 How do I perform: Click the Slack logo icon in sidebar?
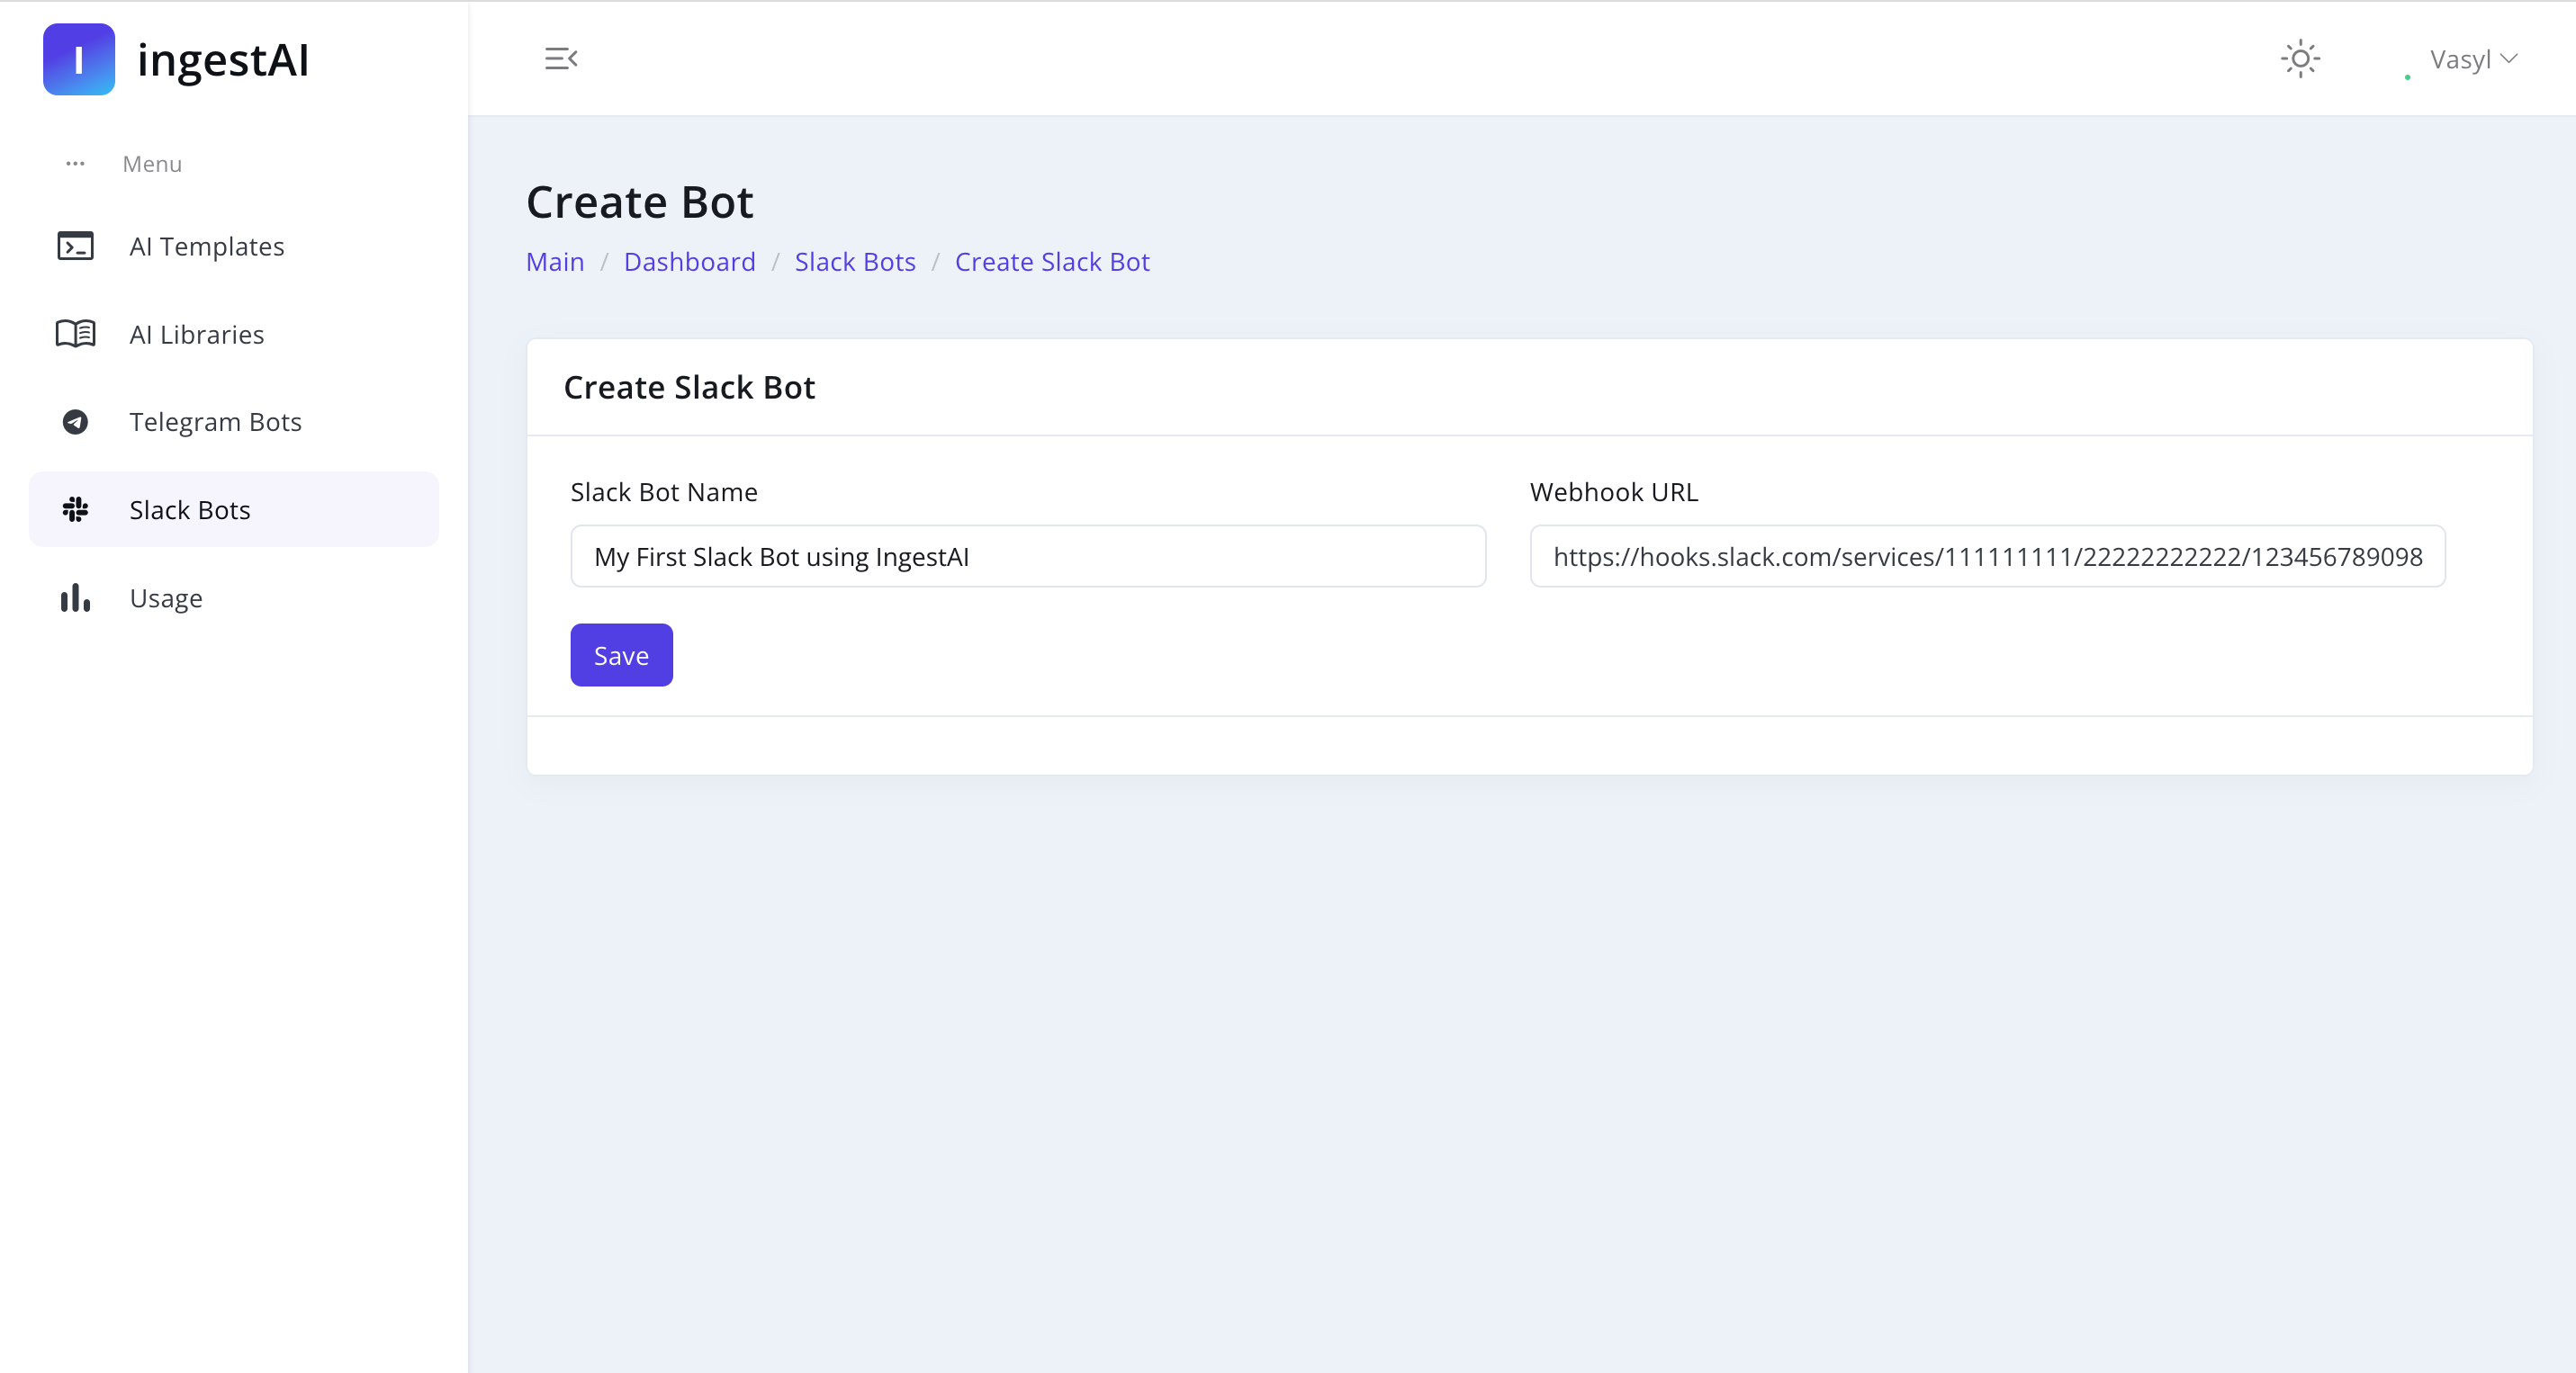75,509
